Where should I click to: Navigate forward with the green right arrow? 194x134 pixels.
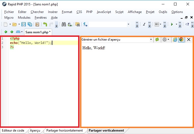pyautogui.click(x=12, y=32)
